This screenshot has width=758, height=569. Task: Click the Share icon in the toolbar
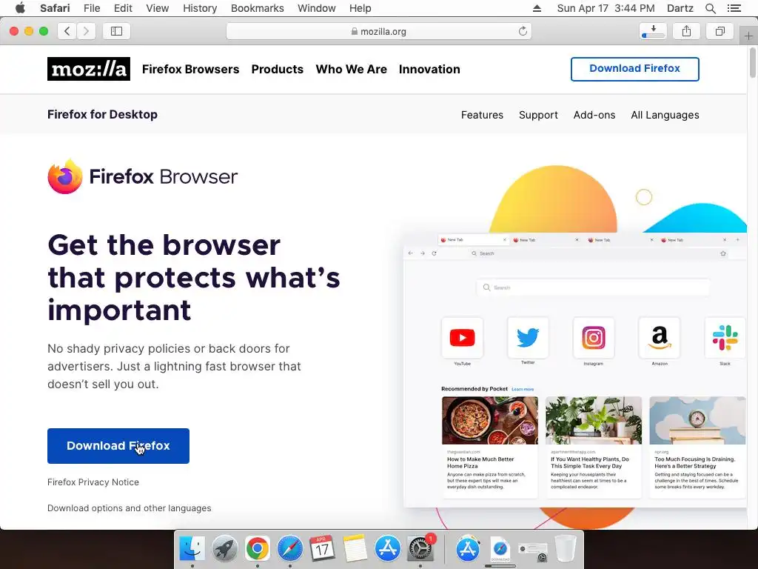[x=686, y=31]
